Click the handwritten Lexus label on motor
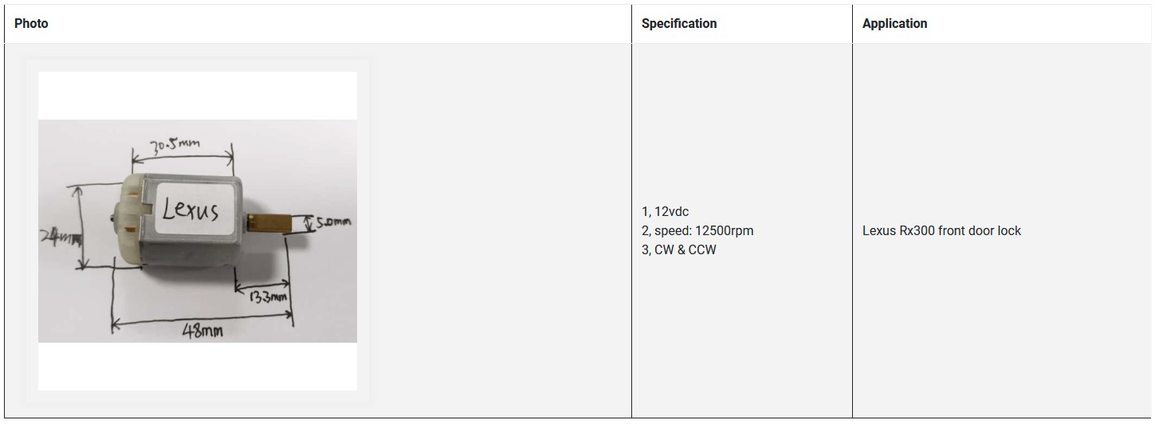This screenshot has width=1155, height=424. pyautogui.click(x=191, y=209)
